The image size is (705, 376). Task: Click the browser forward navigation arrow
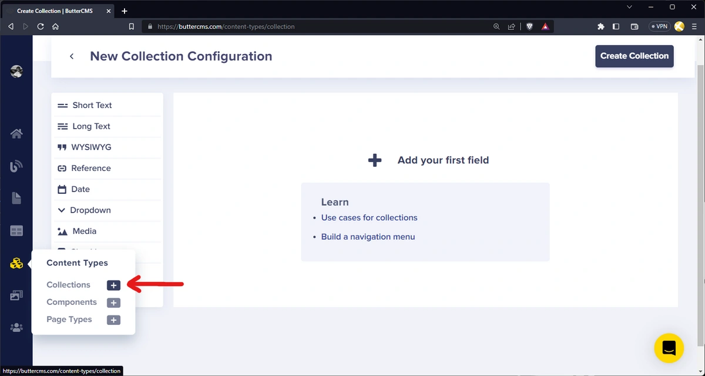[26, 26]
